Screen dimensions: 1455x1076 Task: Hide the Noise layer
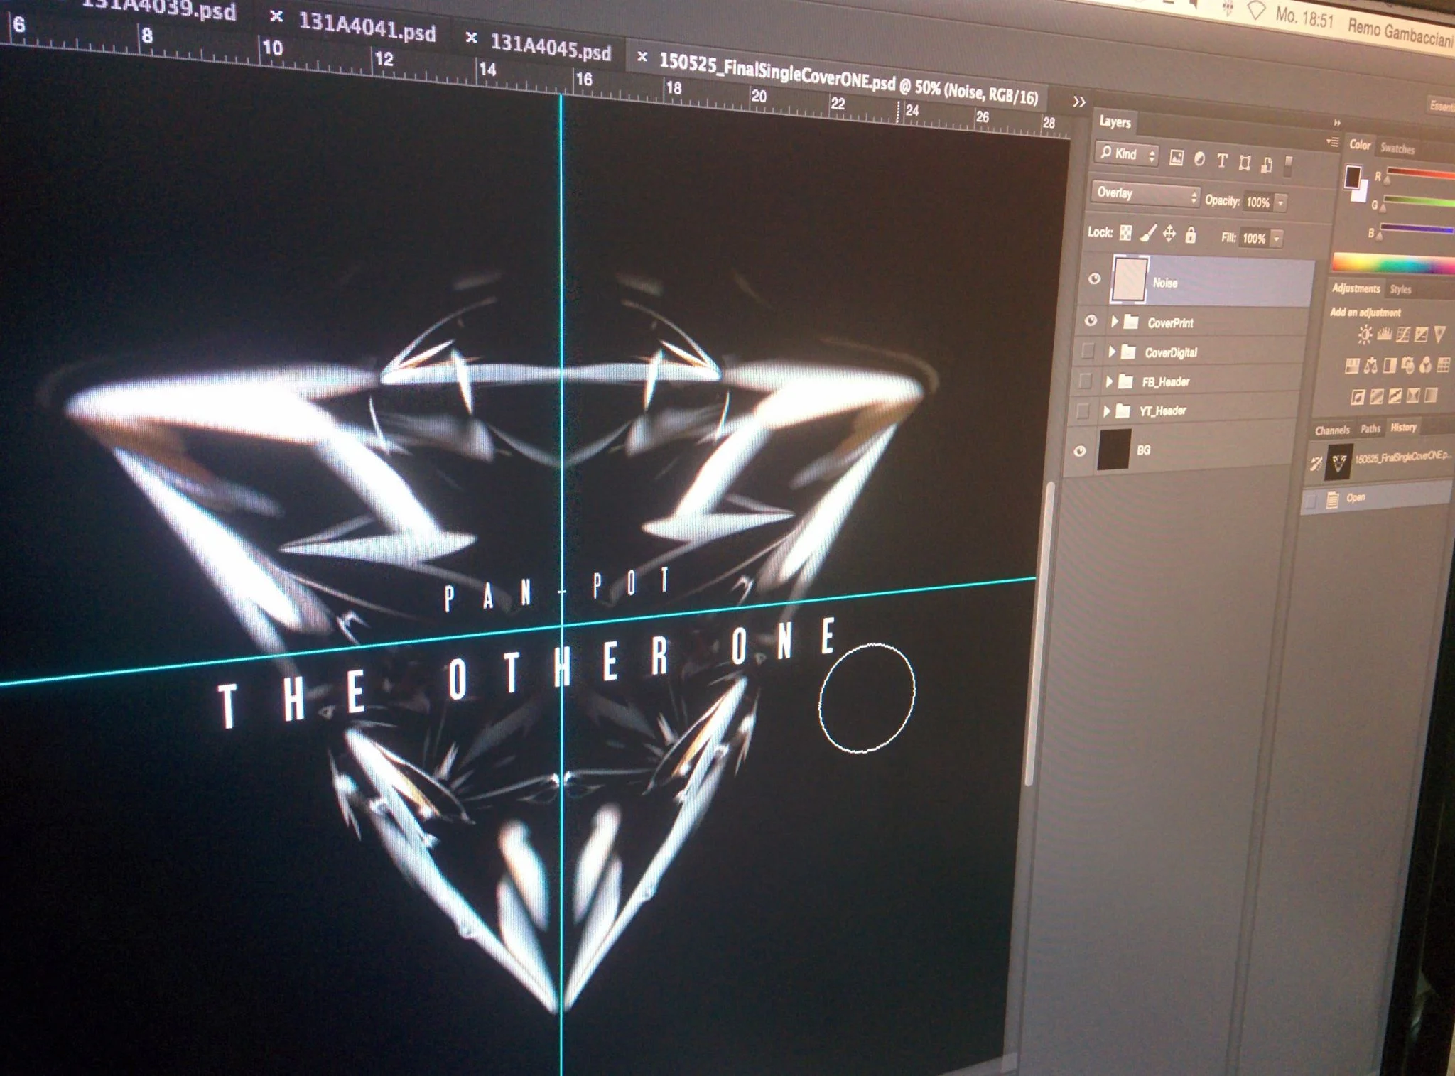pyautogui.click(x=1094, y=279)
